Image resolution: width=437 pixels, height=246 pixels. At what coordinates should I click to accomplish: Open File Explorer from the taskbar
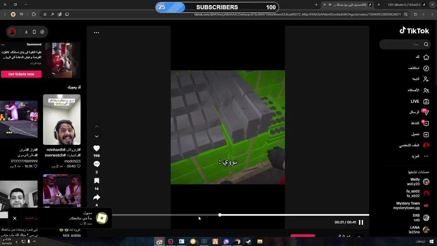(x=260, y=242)
